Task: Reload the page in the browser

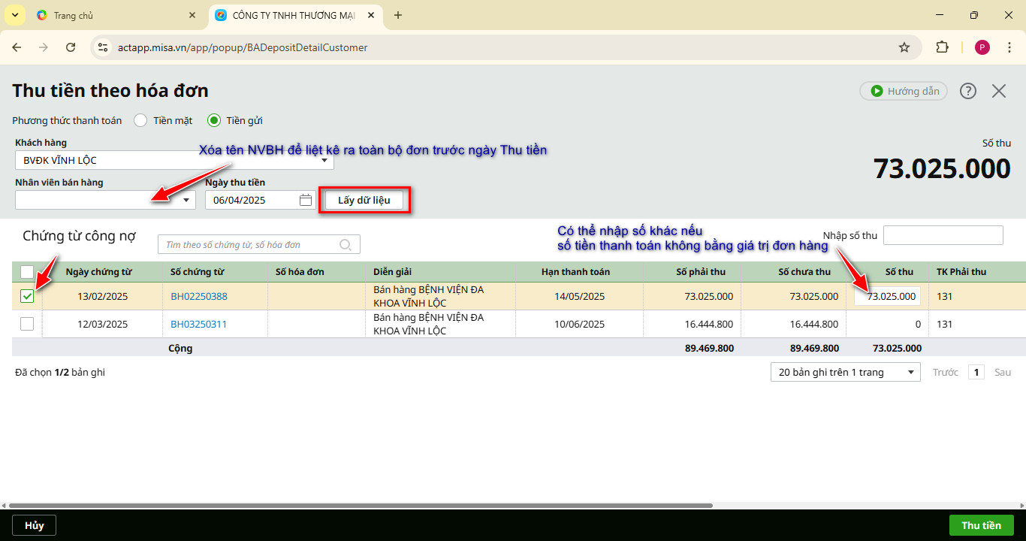Action: (71, 47)
